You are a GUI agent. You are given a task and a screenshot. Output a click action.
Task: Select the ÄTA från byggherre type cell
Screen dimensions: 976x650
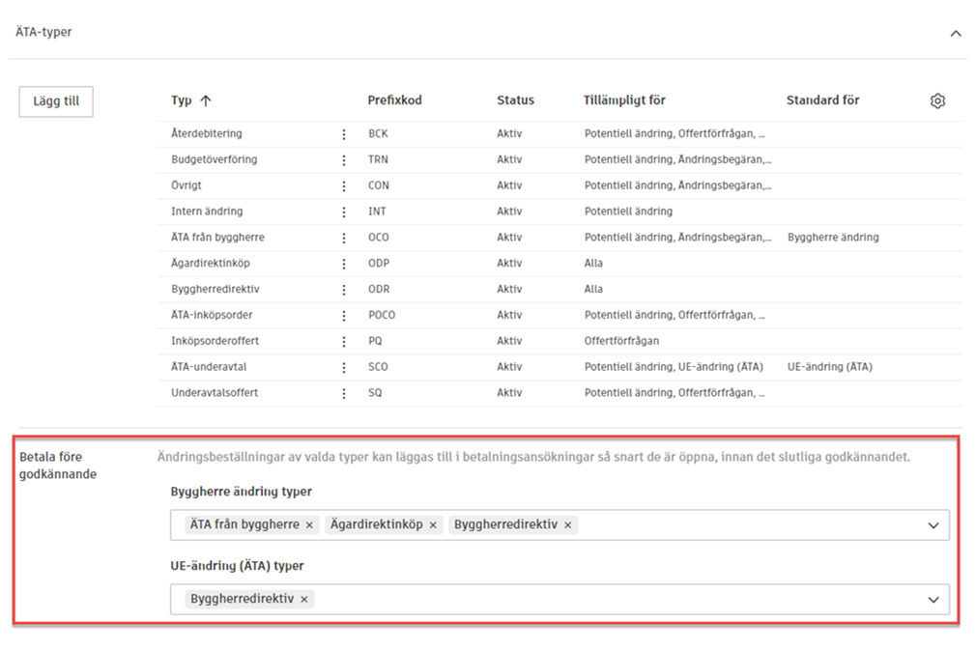[217, 237]
